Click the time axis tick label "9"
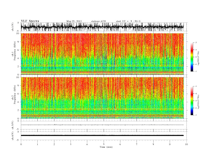The height and width of the screenshot is (162, 210). click(170, 144)
